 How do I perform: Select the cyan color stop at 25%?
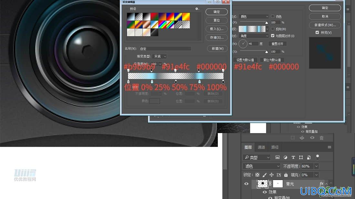pyautogui.click(x=152, y=81)
